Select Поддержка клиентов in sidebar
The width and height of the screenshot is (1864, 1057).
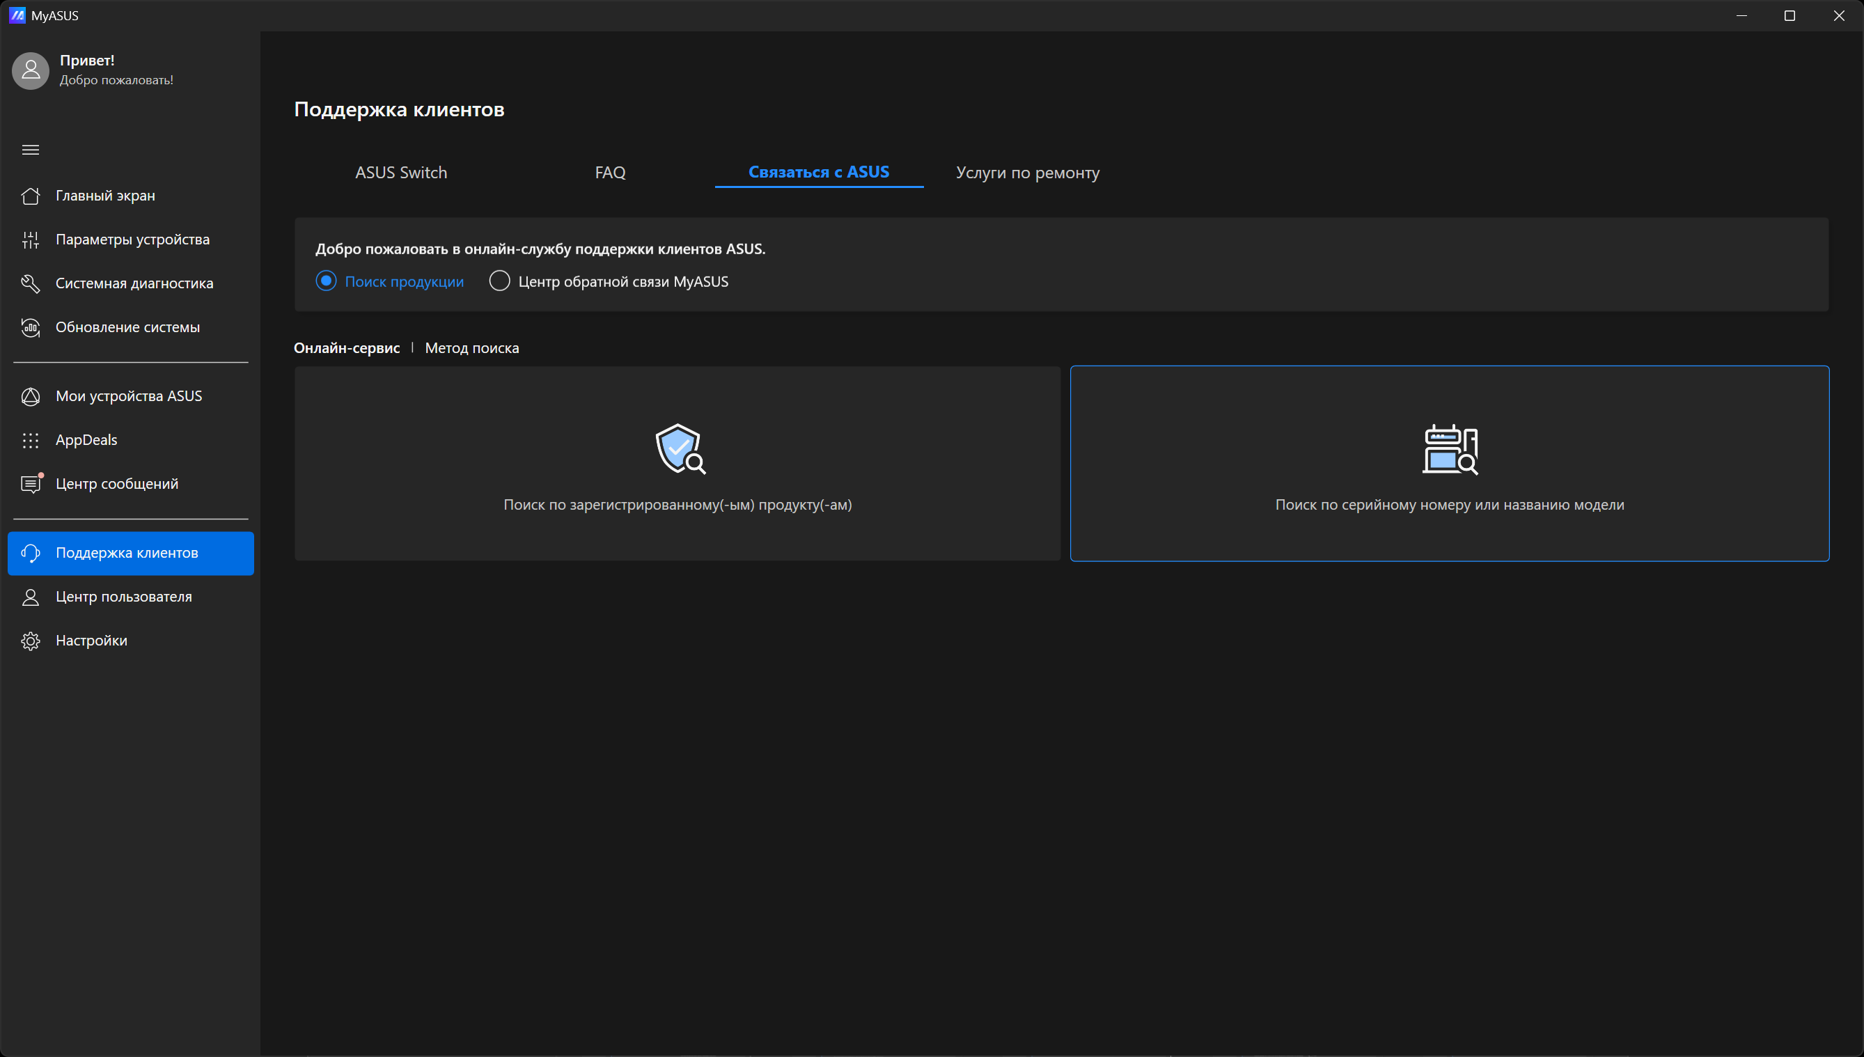coord(131,553)
